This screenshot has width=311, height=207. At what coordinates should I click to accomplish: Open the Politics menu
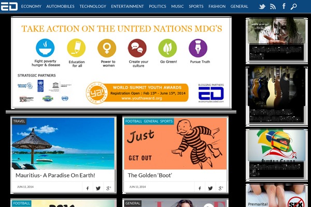click(158, 6)
